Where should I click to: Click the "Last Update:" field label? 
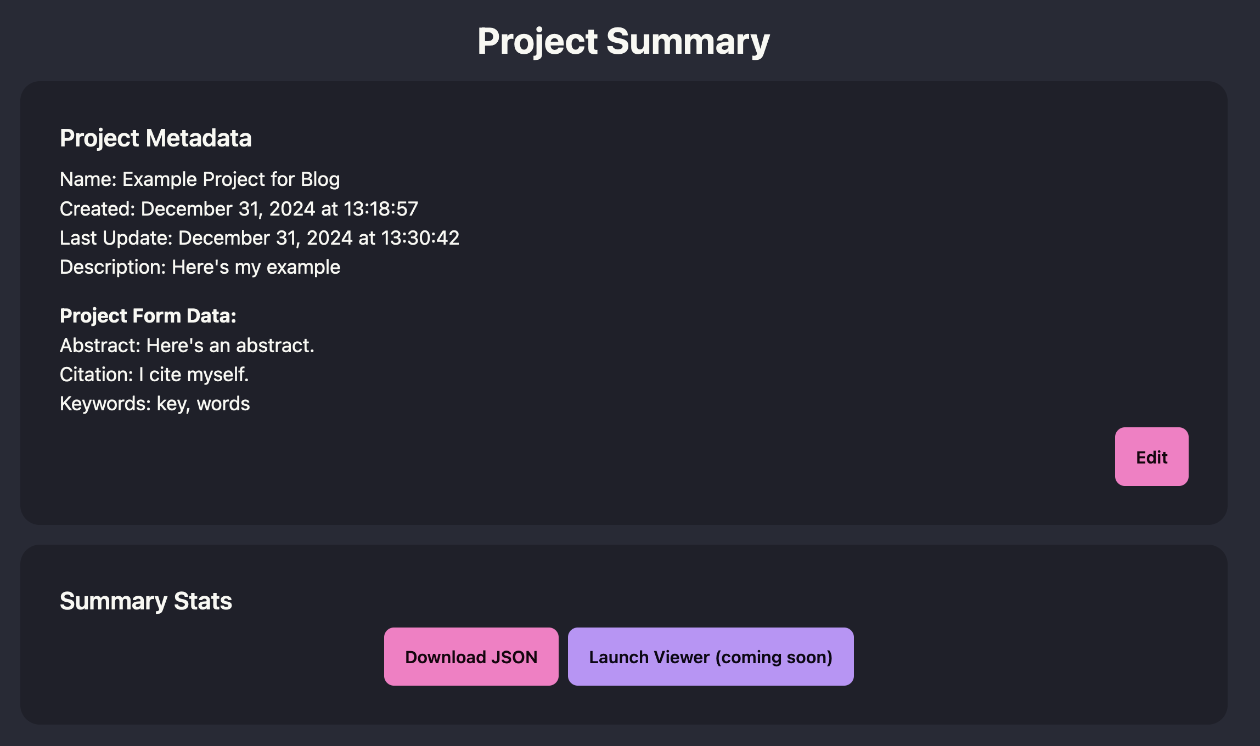coord(116,238)
